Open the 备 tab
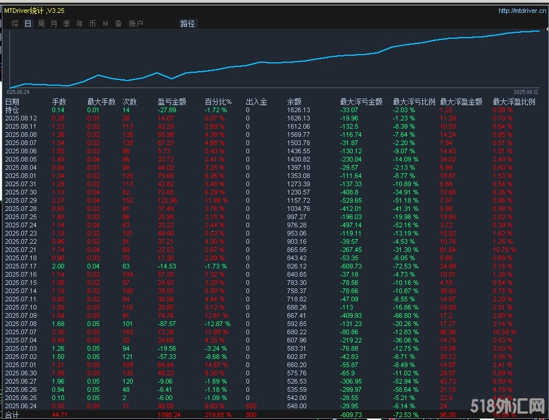Image resolution: width=549 pixels, height=420 pixels. [118, 23]
